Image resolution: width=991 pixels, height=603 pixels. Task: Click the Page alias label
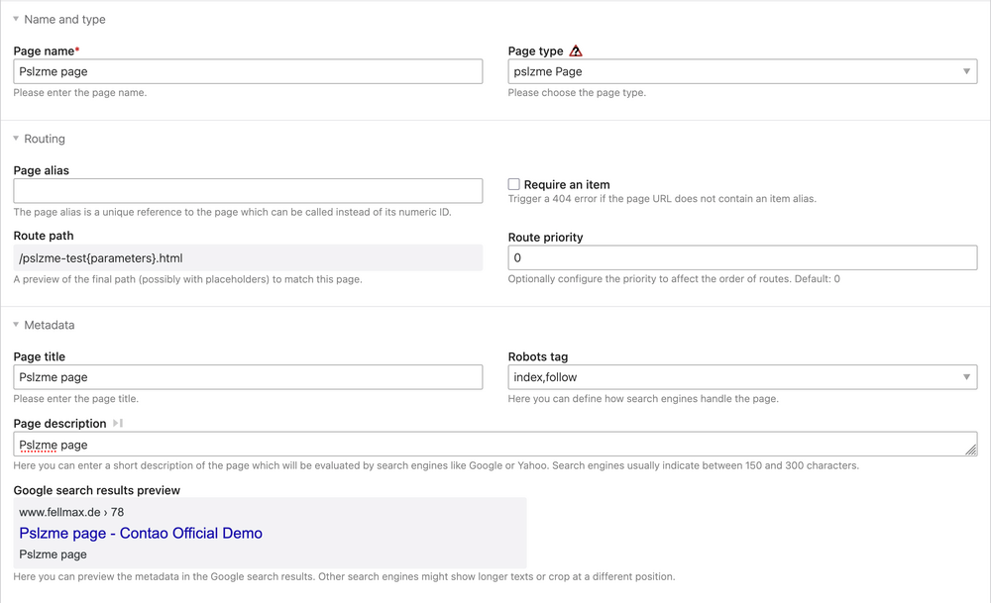[41, 170]
